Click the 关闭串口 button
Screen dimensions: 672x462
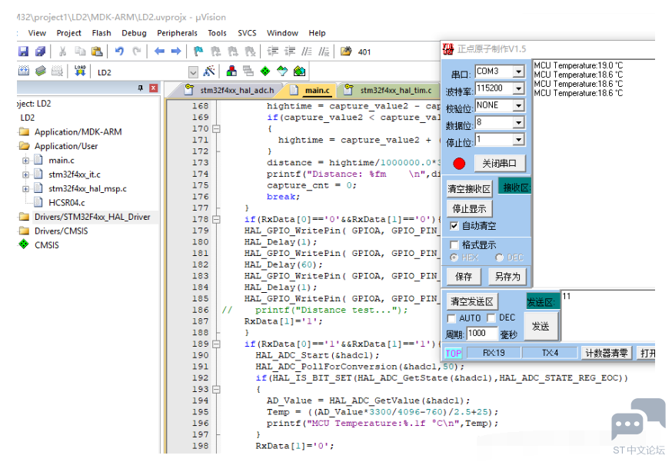pyautogui.click(x=499, y=163)
